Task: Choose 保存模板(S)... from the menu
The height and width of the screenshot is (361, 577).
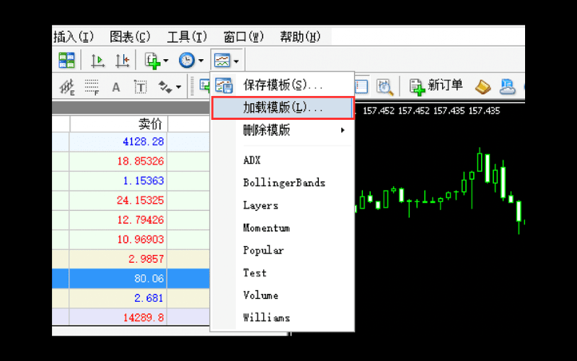Action: coord(283,85)
